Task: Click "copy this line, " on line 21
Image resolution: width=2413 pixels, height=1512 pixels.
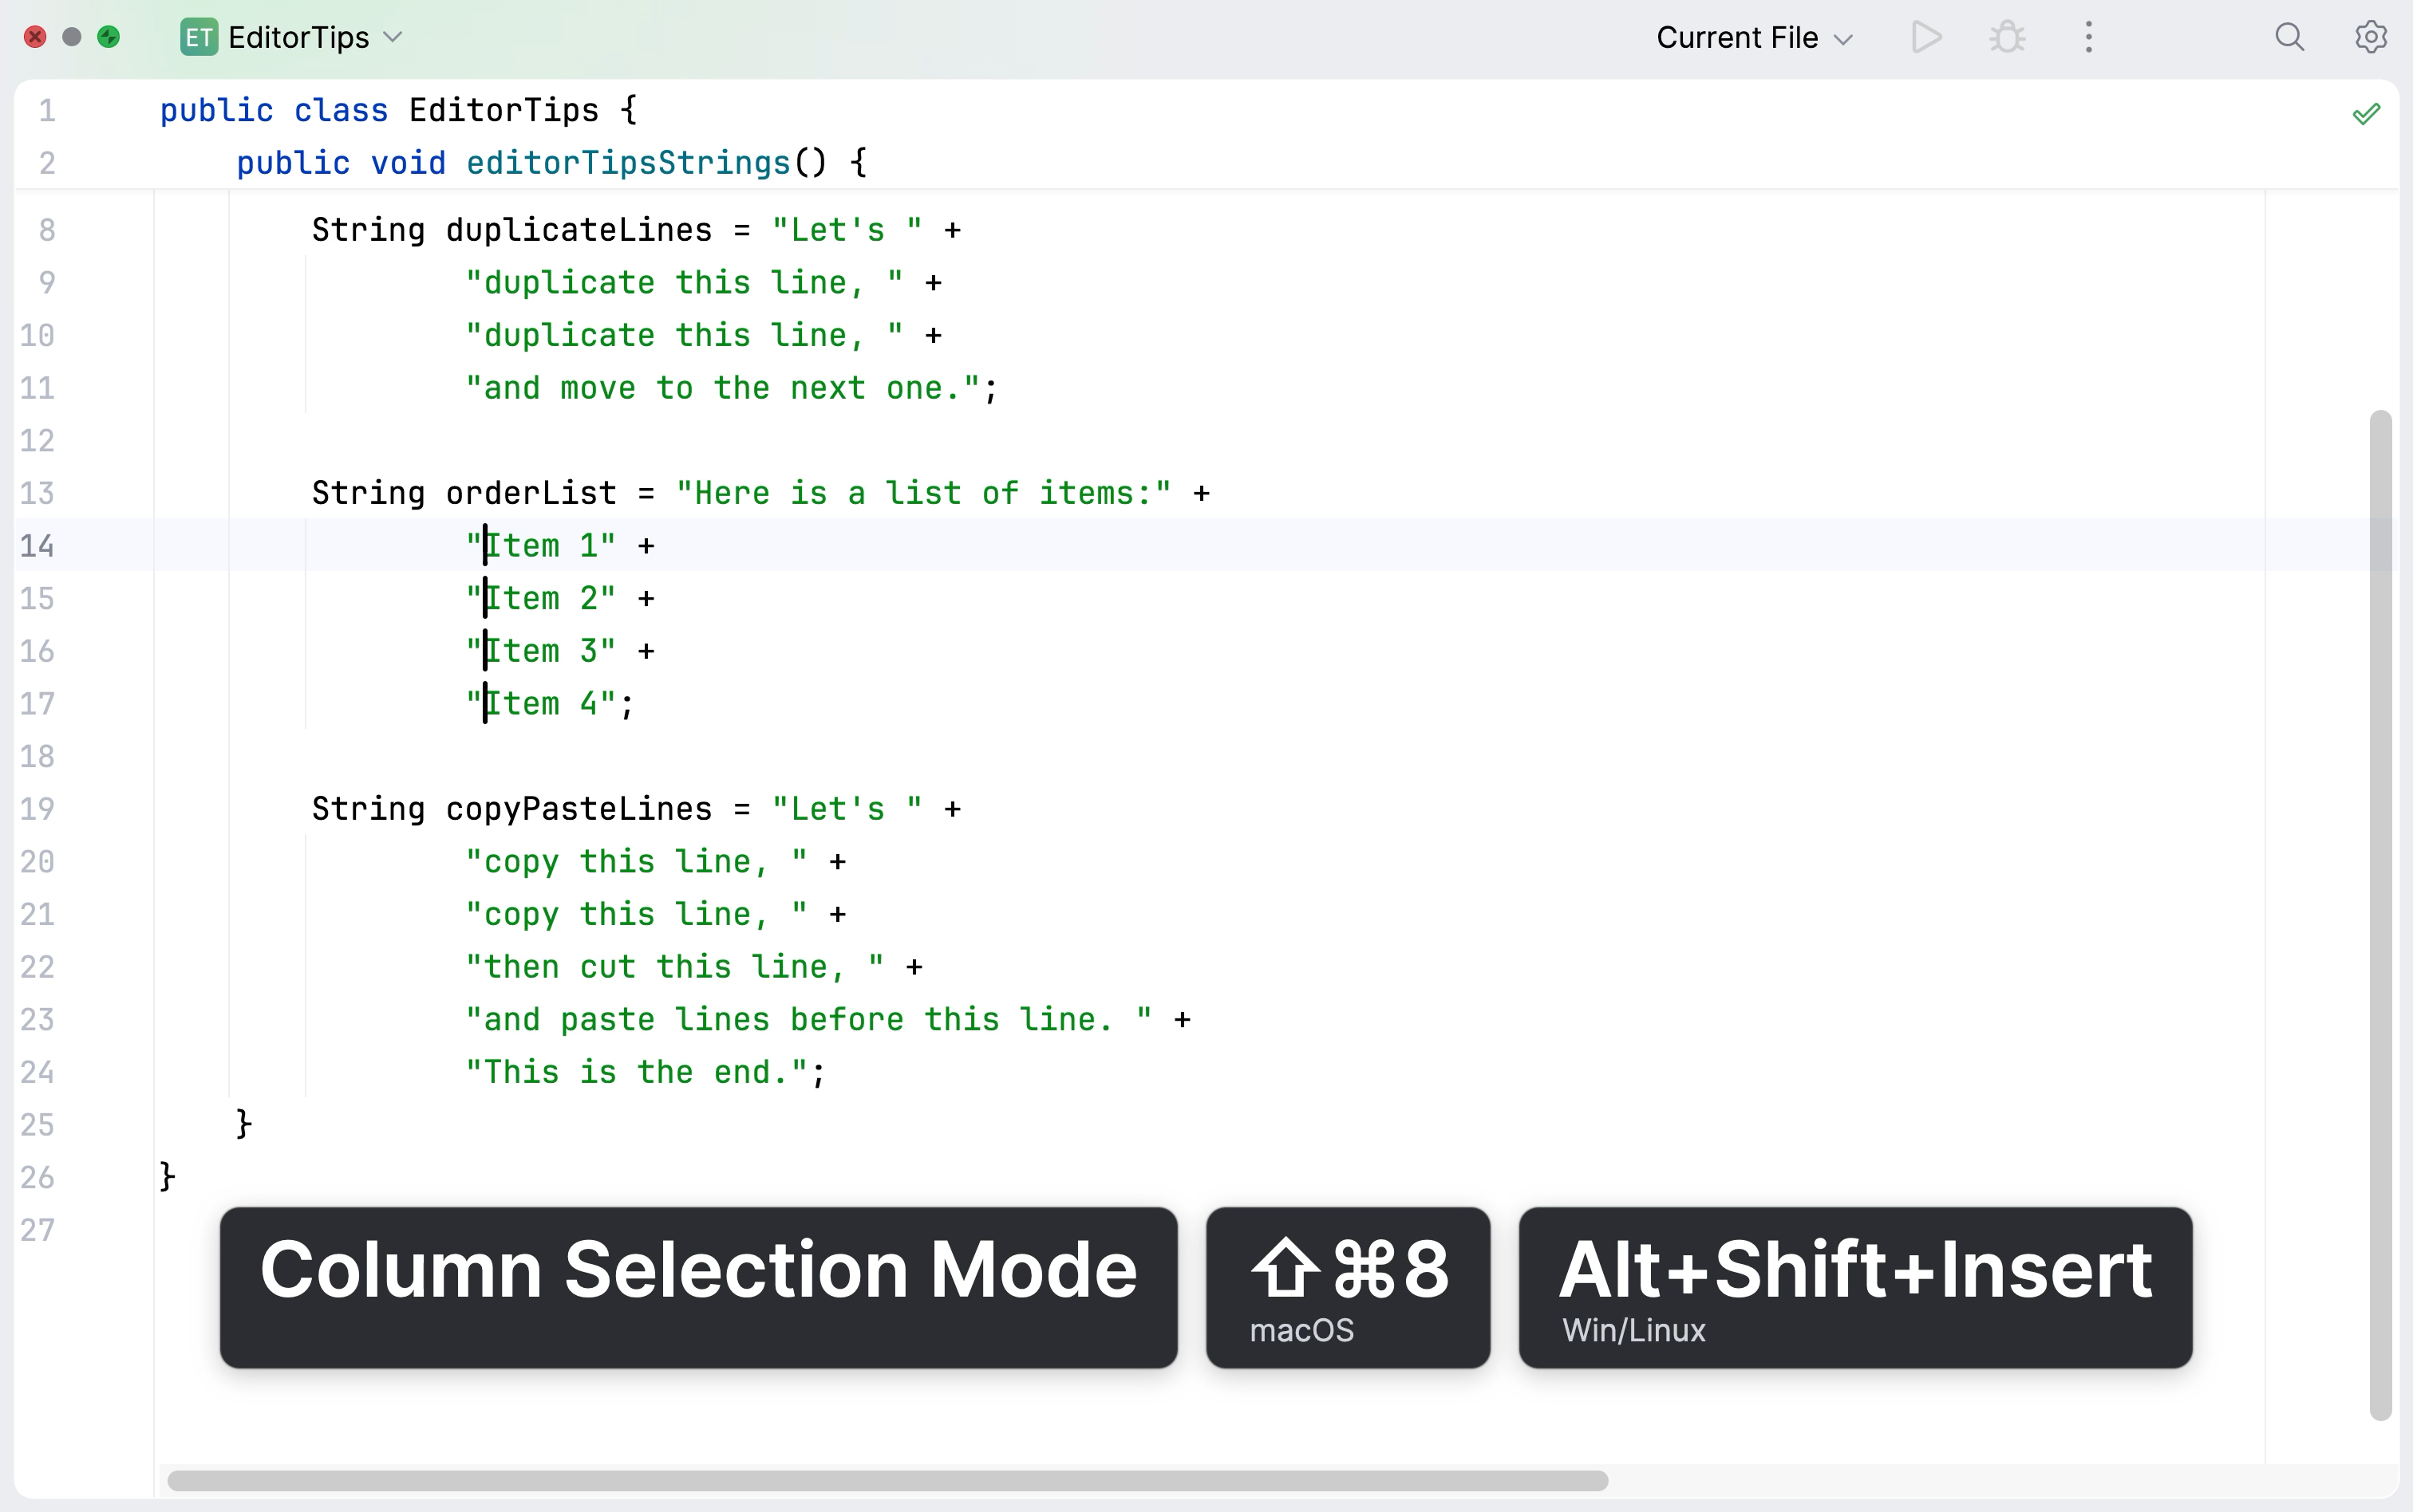Action: 636,914
